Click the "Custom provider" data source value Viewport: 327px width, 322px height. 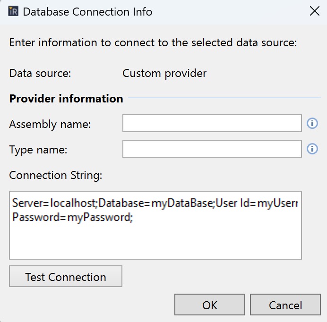pyautogui.click(x=164, y=74)
